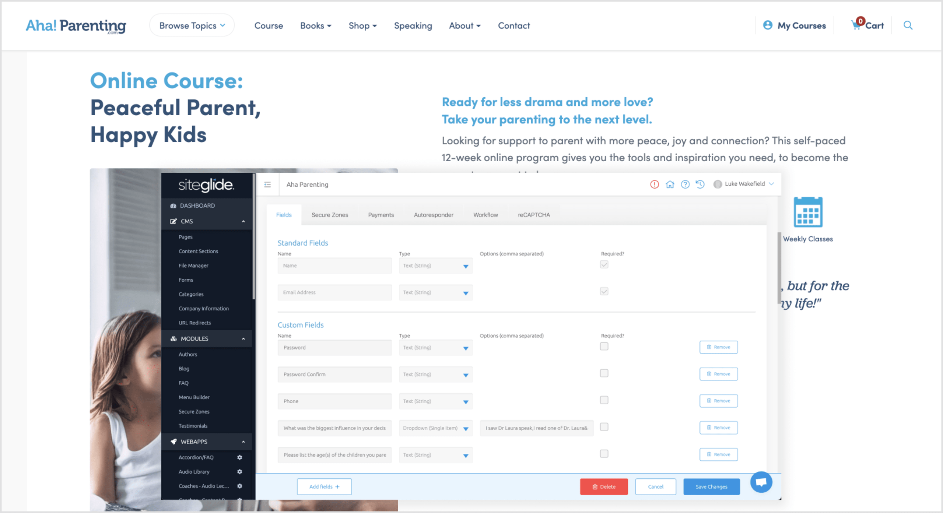This screenshot has height=513, width=943.
Task: Switch to the Payments tab
Action: [x=381, y=215]
